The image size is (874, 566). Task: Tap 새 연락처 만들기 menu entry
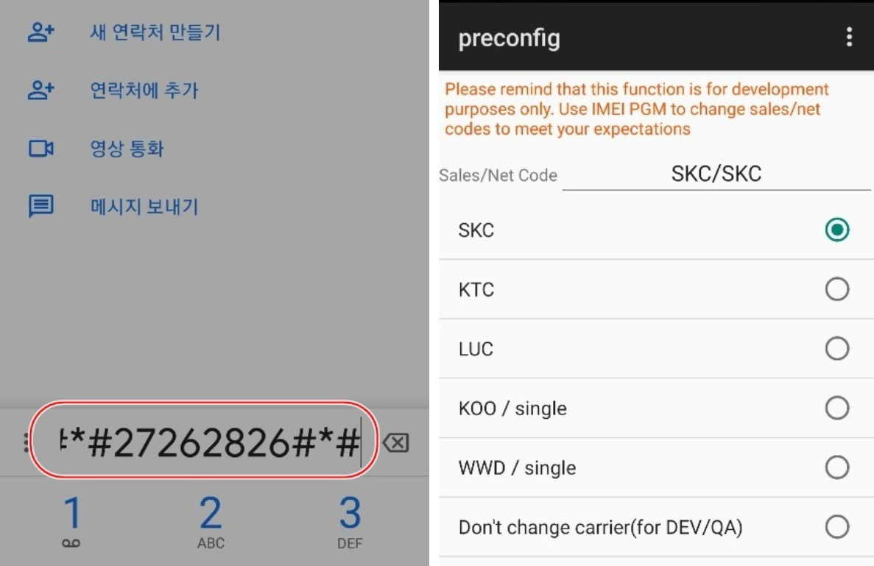[155, 32]
